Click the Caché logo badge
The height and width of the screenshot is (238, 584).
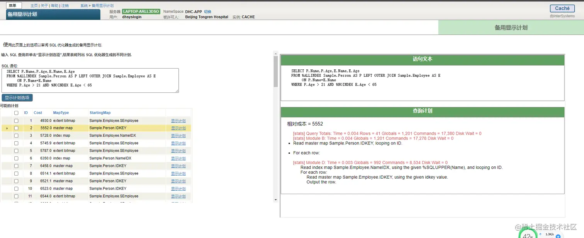562,8
